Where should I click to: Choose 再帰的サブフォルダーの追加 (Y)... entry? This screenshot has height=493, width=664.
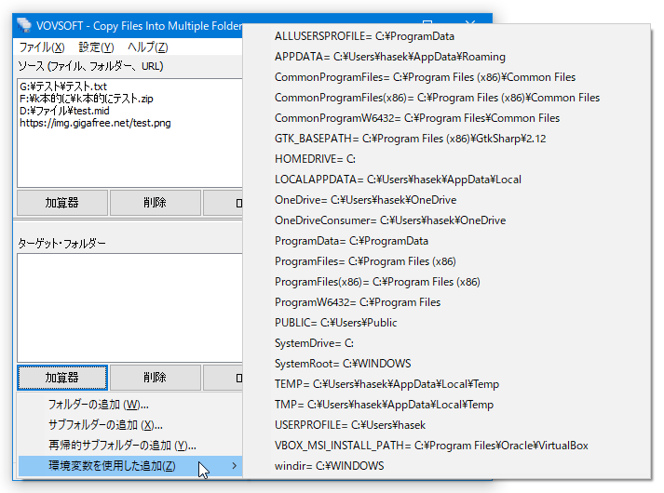(130, 446)
